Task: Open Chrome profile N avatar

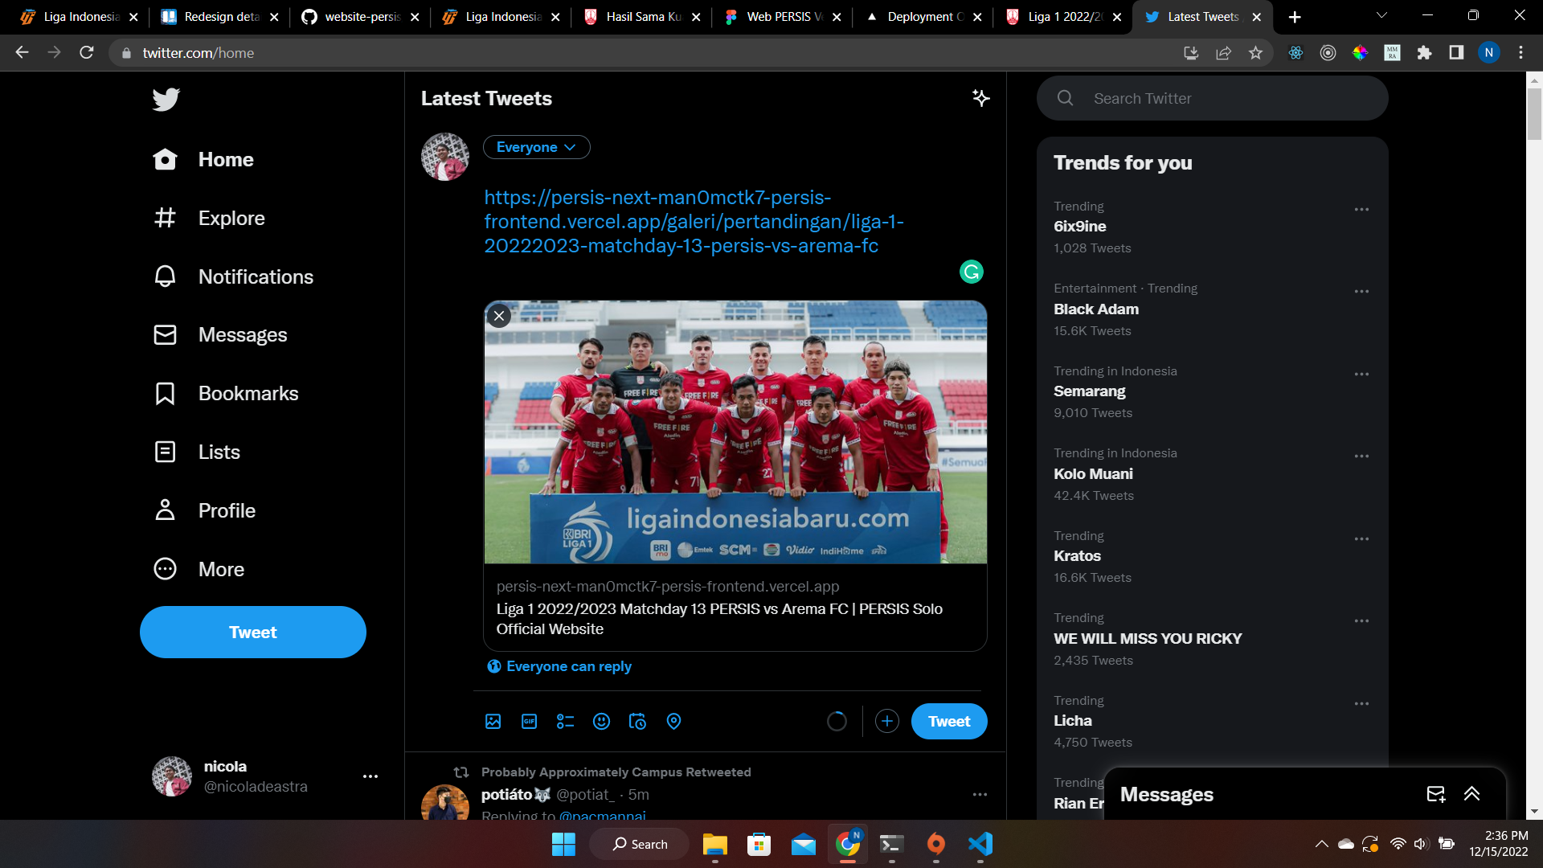Action: pos(1488,53)
